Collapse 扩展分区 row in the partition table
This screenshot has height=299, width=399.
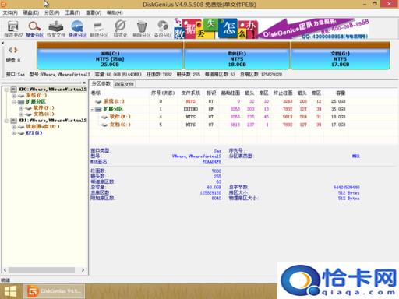(x=92, y=109)
